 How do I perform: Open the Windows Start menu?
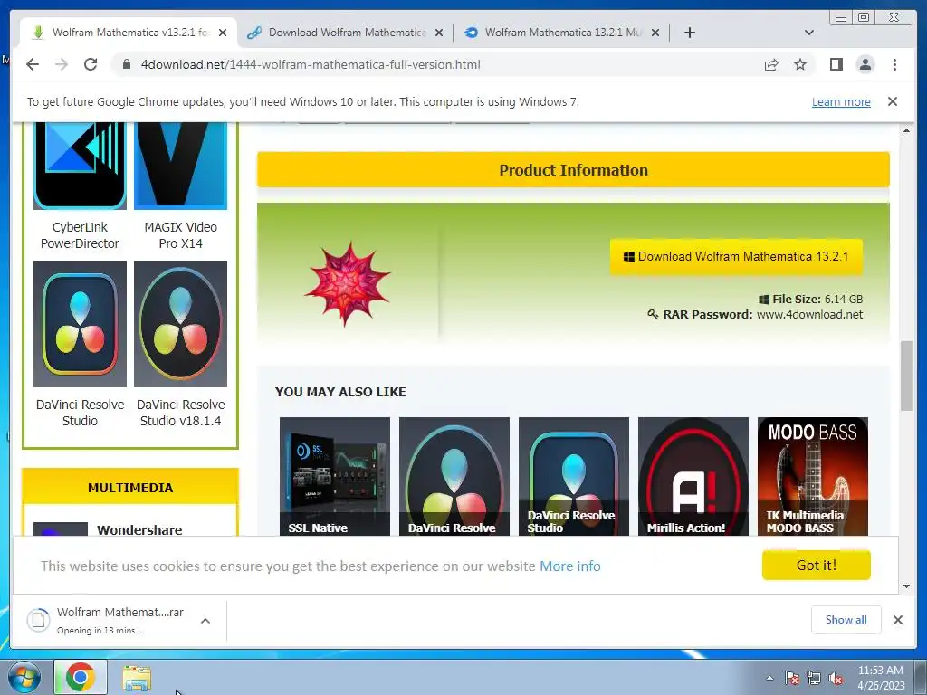[24, 677]
